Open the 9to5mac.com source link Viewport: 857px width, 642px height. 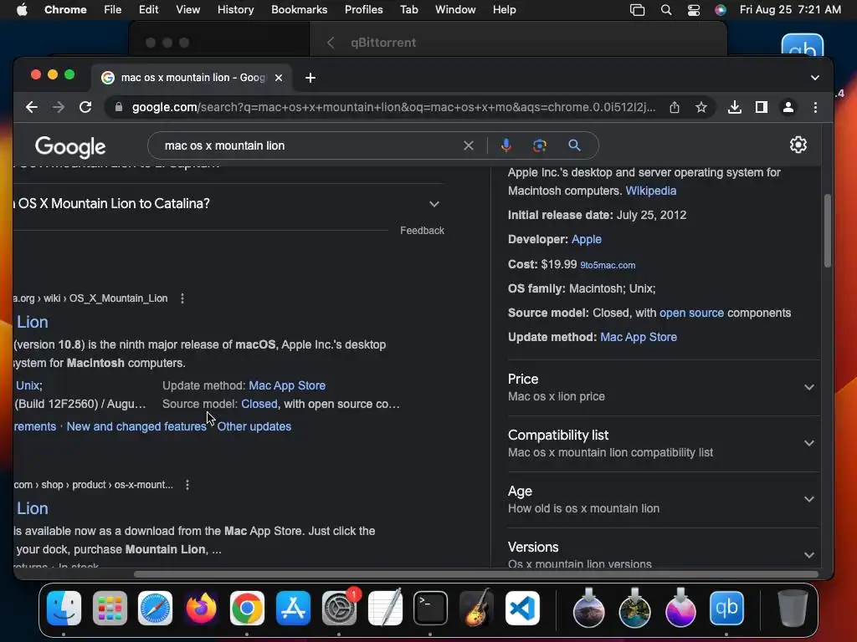click(608, 265)
